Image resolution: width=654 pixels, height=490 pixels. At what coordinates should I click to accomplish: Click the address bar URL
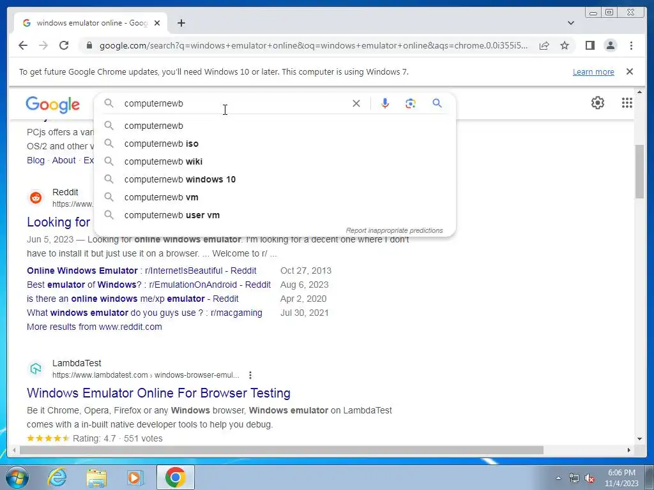tap(314, 45)
